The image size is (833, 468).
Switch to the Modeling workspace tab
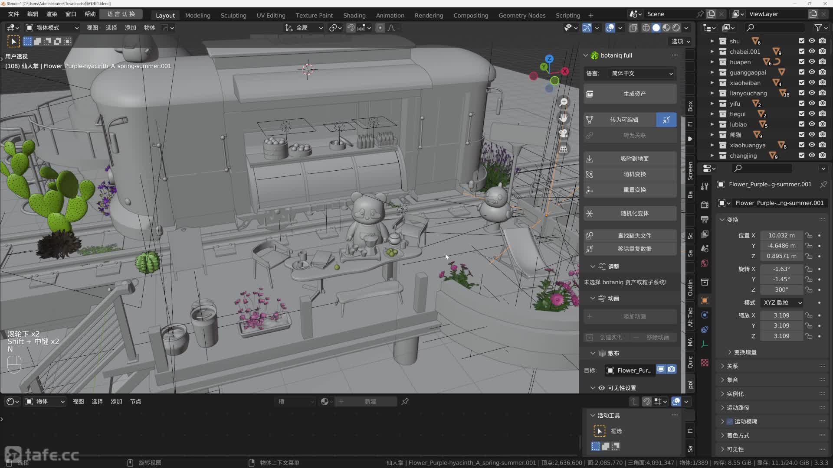click(197, 15)
